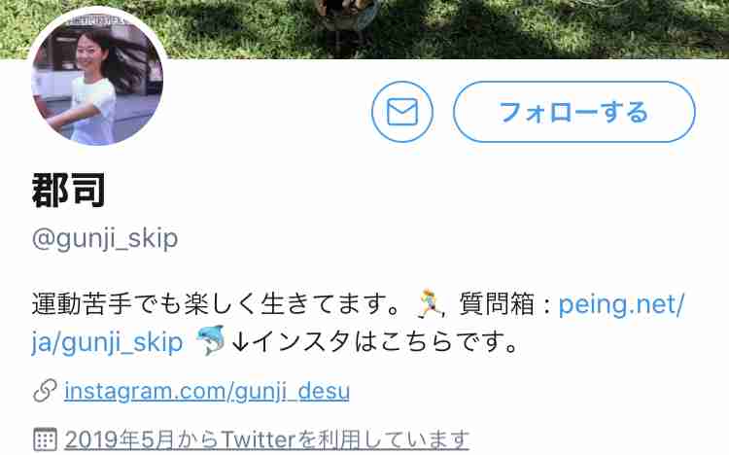
Task: Open the circular profile avatar photo
Action: (x=97, y=78)
